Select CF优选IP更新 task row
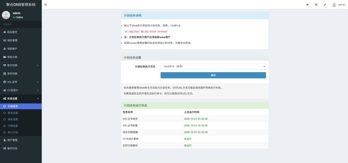The width and height of the screenshot is (348, 163). 195,139
